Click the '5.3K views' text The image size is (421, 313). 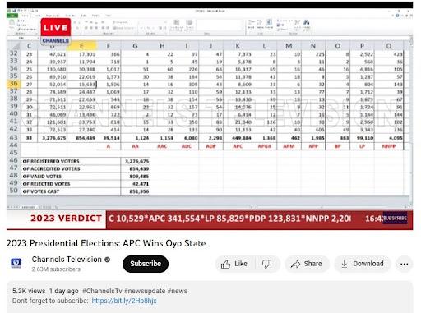coord(29,291)
